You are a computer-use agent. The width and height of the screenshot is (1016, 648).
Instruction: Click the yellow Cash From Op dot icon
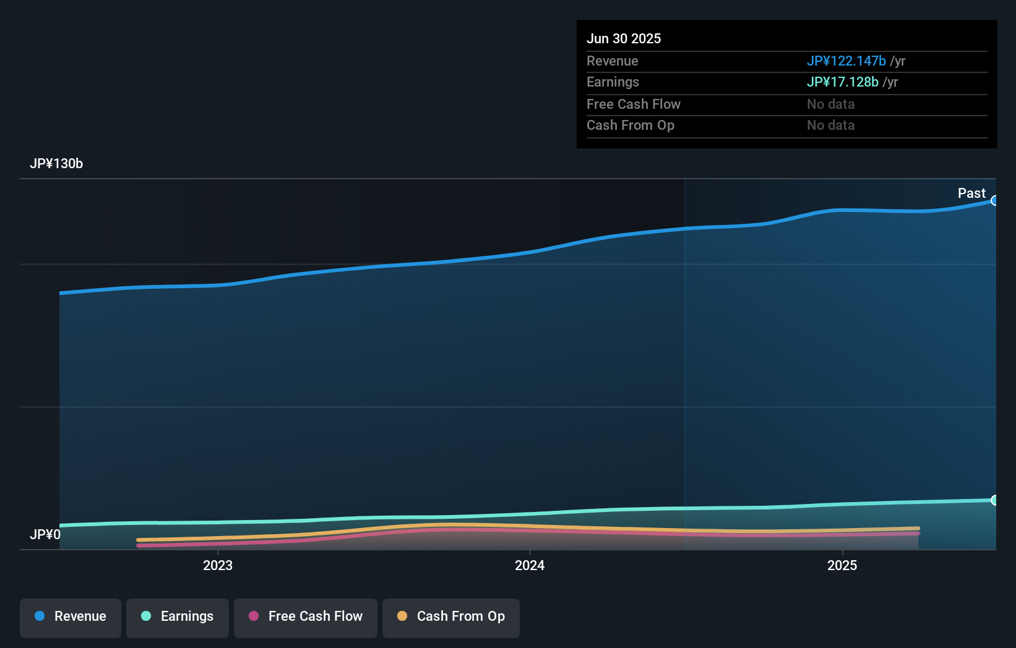402,616
